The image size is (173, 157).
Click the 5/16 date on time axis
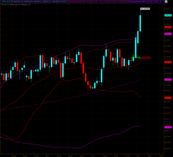(13, 155)
